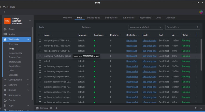205x112 pixels.
Task: Switch to the DaemonSets tab
Action: [111, 18]
